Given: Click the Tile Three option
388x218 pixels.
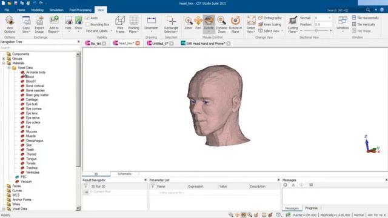Looking at the screenshot, I should (x=361, y=31).
